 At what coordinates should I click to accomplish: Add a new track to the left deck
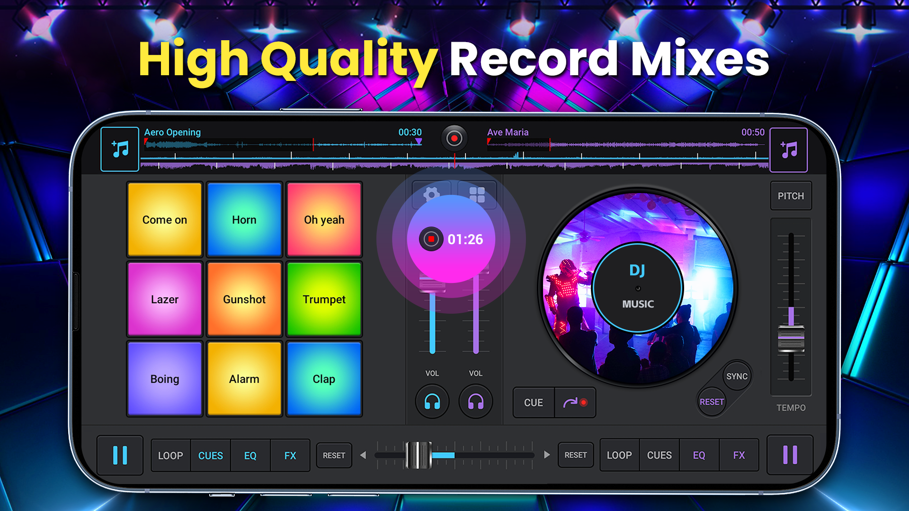(119, 149)
